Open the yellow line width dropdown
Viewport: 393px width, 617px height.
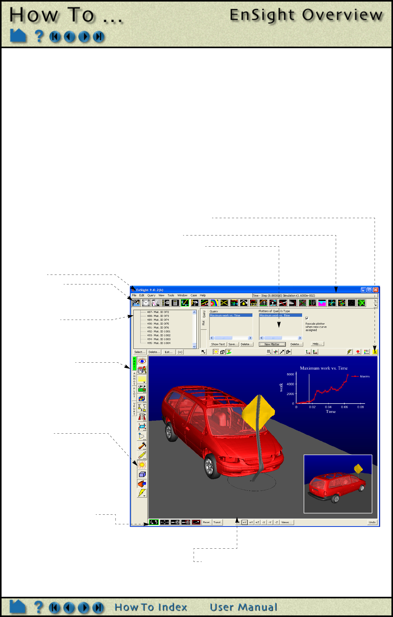coord(142,379)
